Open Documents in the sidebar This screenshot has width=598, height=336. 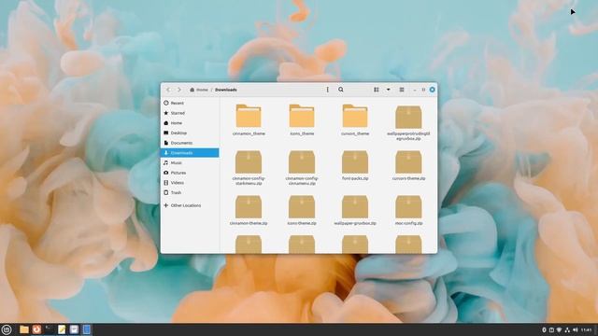190,143
